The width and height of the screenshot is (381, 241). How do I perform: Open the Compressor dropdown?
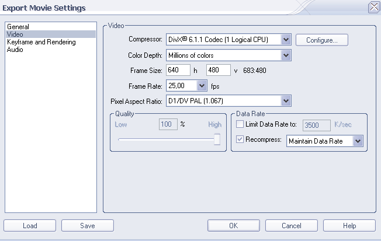click(x=228, y=40)
